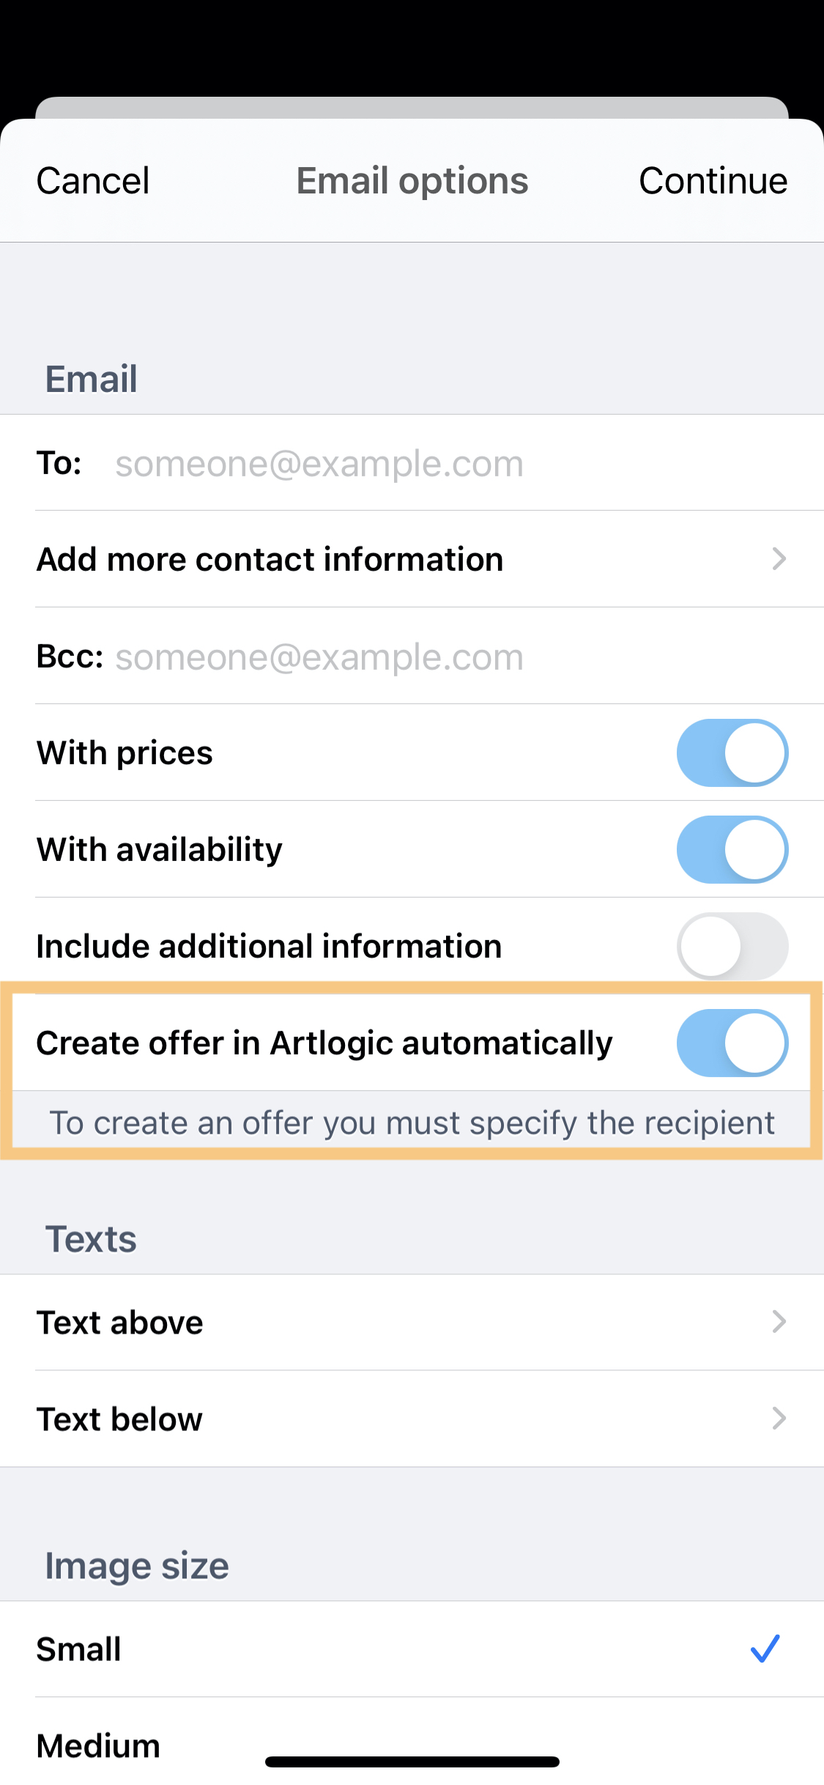Tap chevron beside Add more contact information
Image resolution: width=824 pixels, height=1785 pixels.
pyautogui.click(x=779, y=559)
